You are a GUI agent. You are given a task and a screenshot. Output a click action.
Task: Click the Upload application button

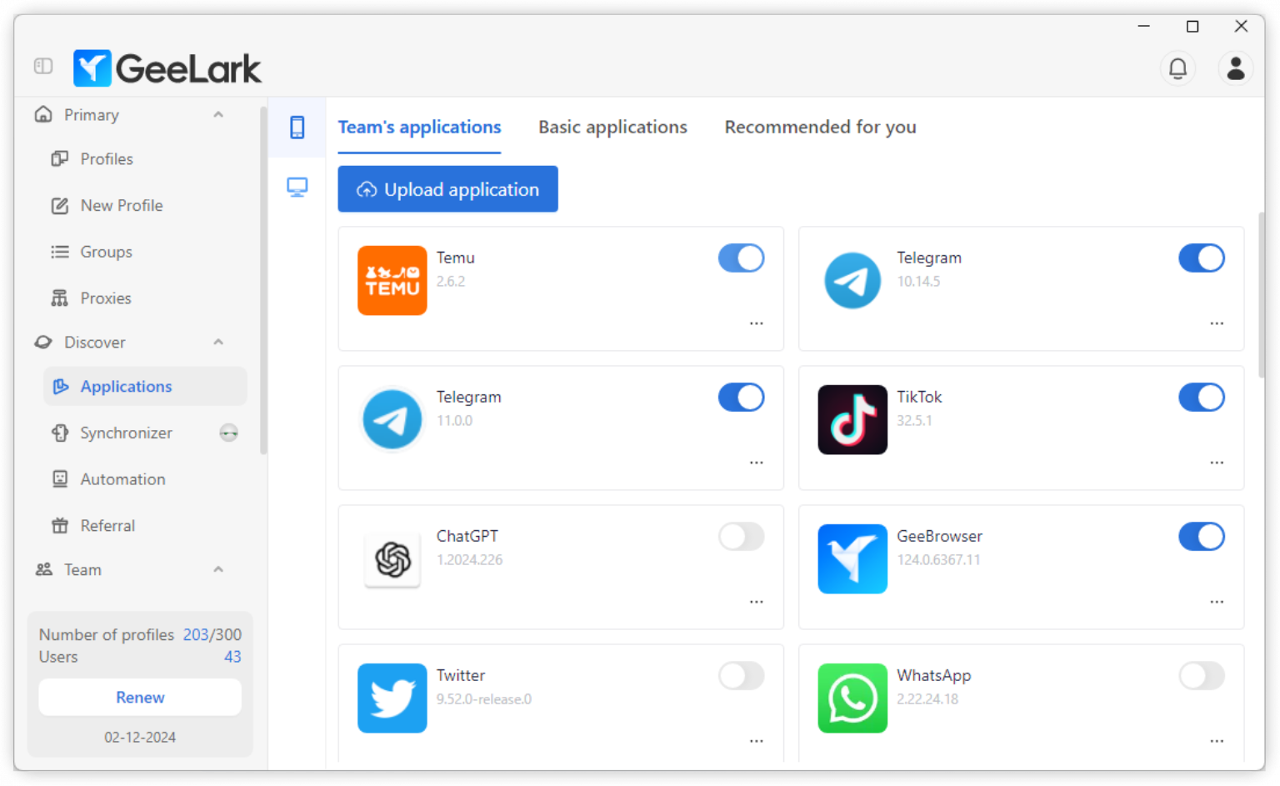[447, 189]
